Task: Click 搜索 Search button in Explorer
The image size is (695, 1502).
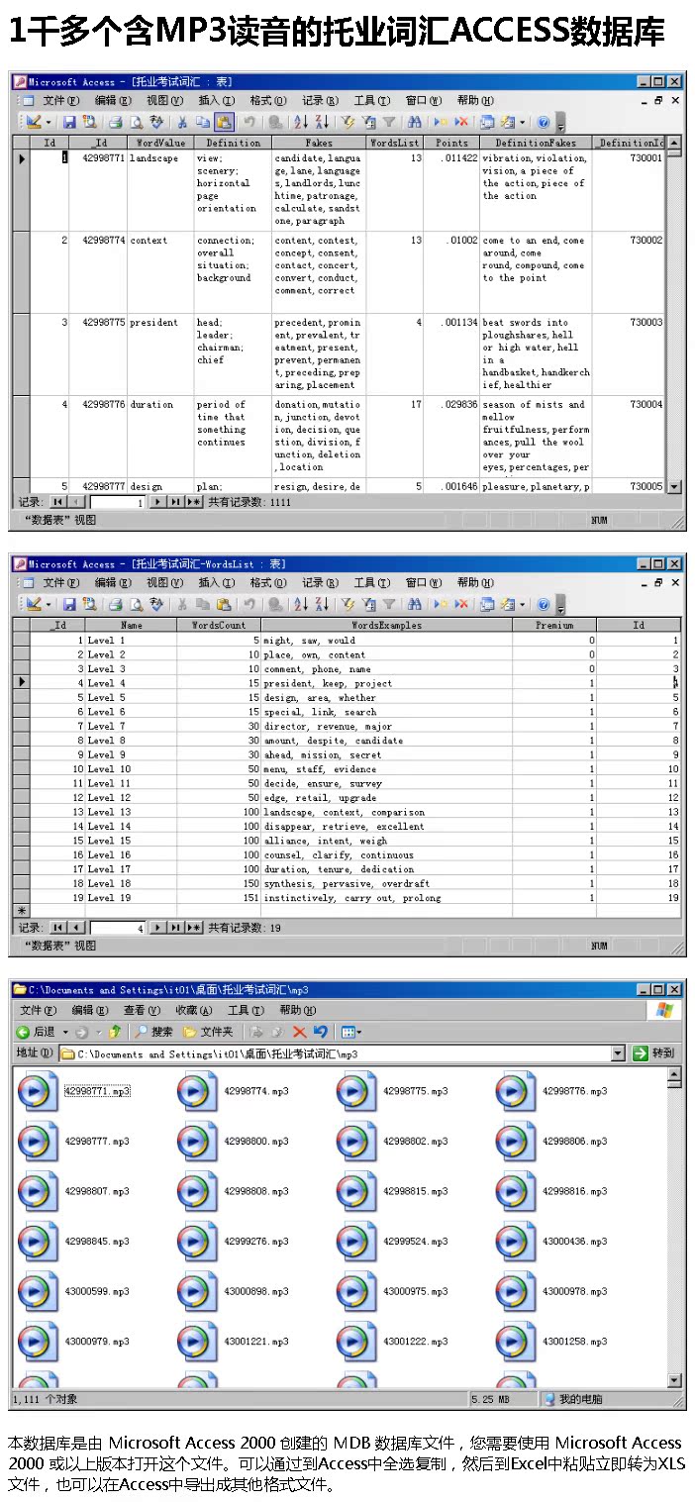Action: [153, 1032]
